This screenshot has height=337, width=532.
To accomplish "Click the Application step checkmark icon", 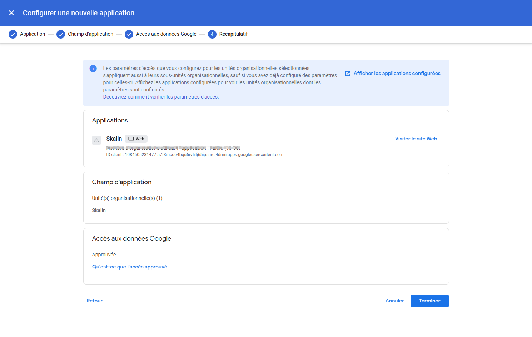I will point(13,34).
